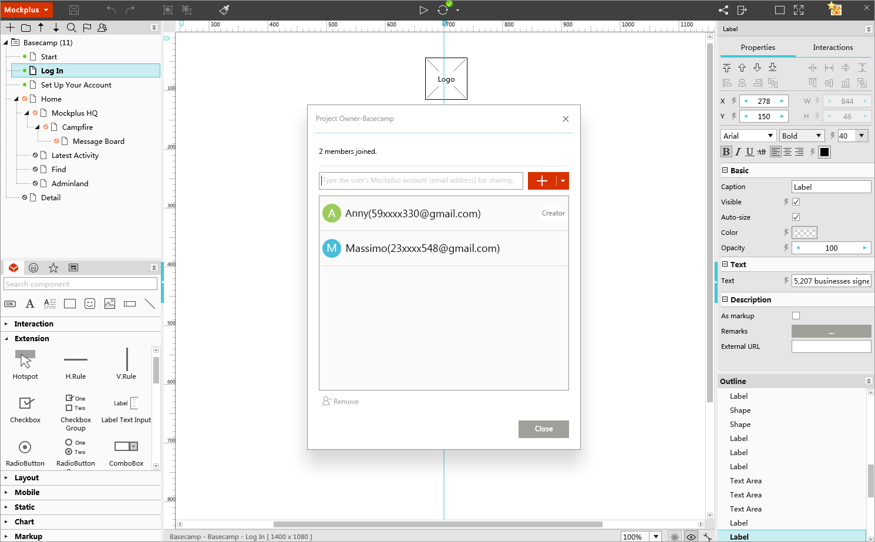
Task: Click the sync refresh icon in the toolbar
Action: 443,10
